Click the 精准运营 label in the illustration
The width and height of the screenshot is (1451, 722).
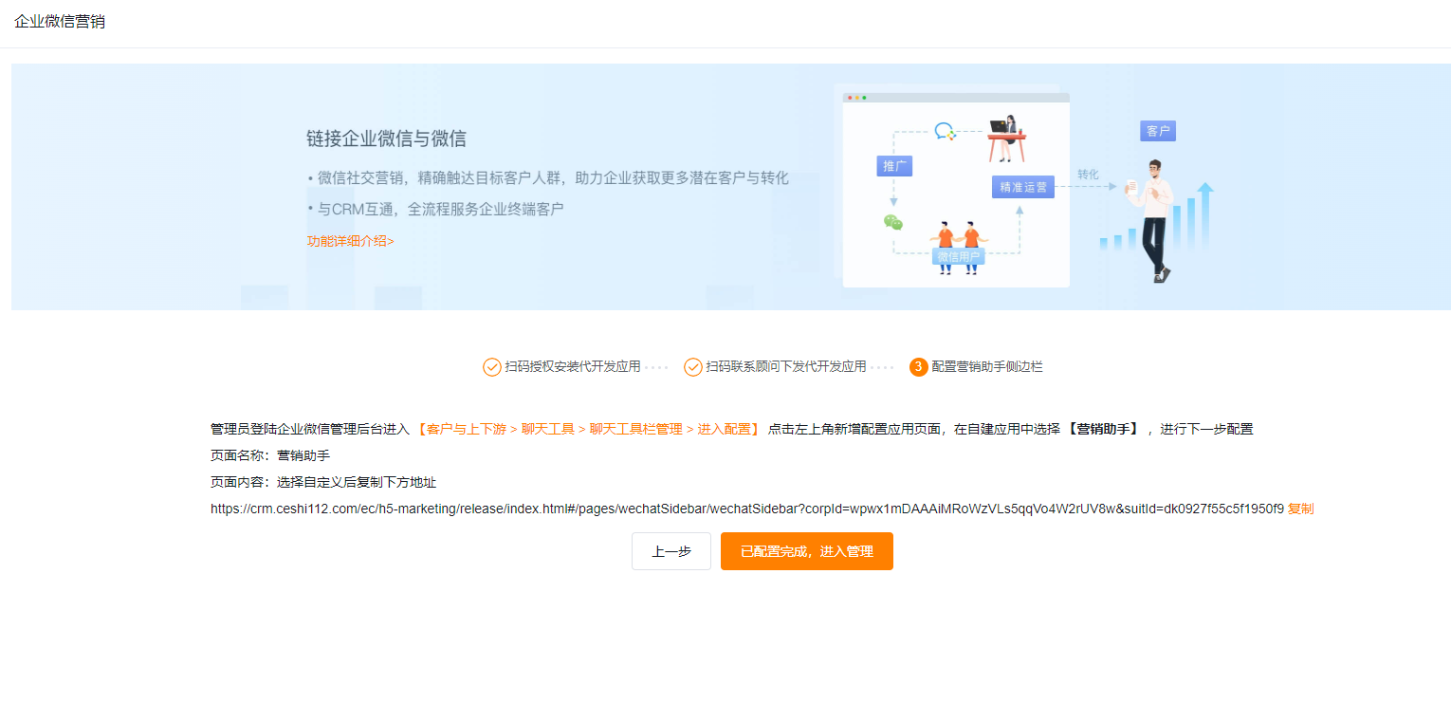(1023, 187)
